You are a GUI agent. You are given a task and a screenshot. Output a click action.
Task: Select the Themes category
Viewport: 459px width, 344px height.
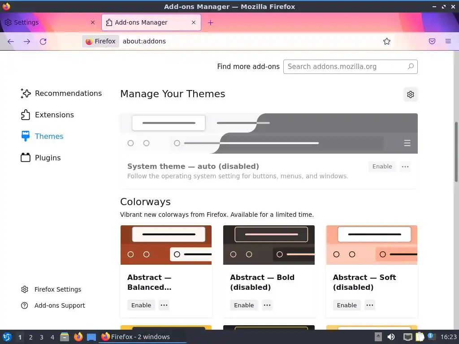point(42,136)
